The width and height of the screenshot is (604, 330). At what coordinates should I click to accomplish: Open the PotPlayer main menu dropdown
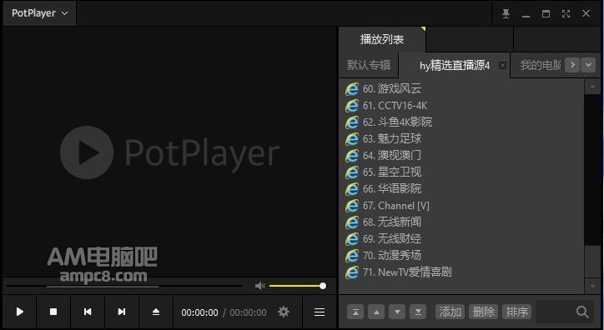(x=39, y=13)
